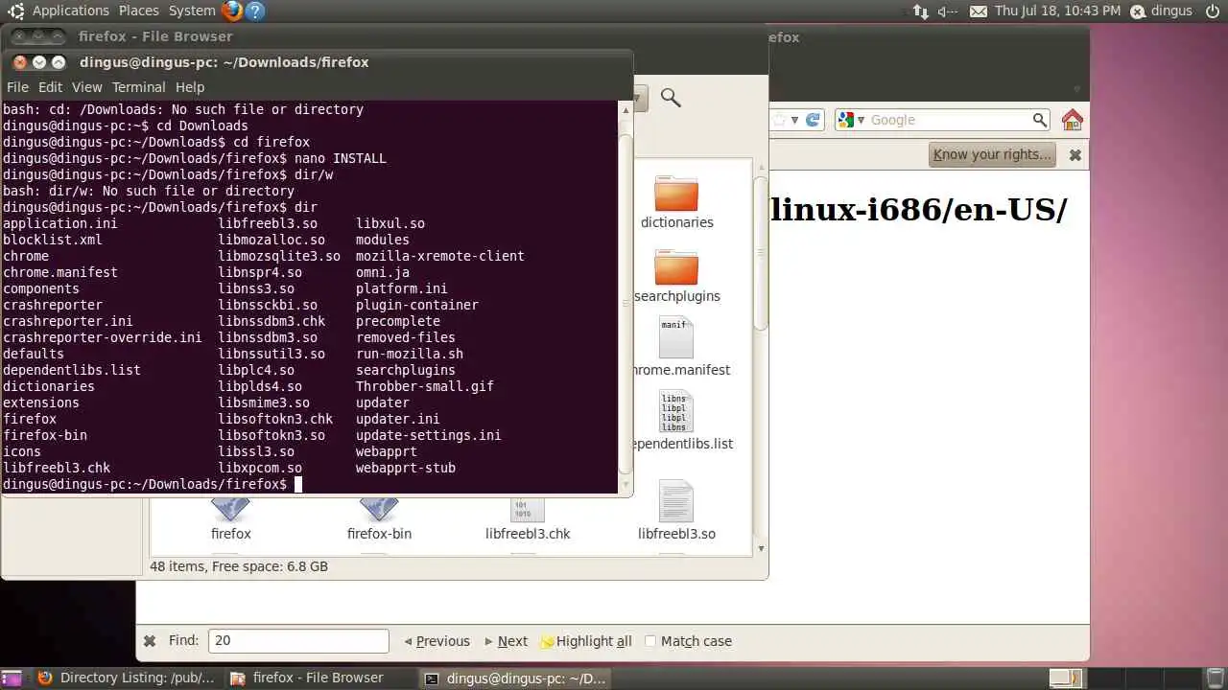
Task: Open the System menu
Action: coord(192,11)
